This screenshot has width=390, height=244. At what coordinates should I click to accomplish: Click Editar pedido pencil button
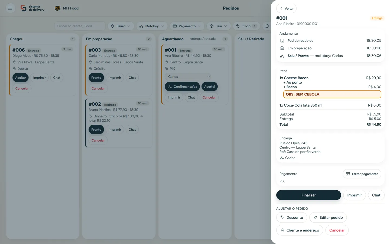[x=328, y=217]
